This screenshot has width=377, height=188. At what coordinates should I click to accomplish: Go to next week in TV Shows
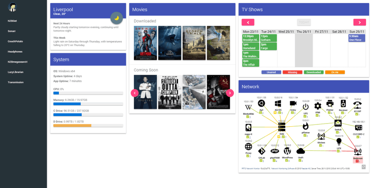(360, 22)
